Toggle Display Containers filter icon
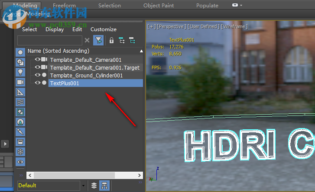Image resolution: width=315 pixels, height=192 pixels. click(x=20, y=142)
